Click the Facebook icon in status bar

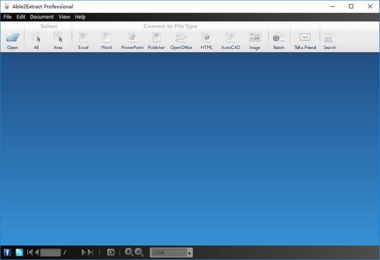[x=8, y=252]
